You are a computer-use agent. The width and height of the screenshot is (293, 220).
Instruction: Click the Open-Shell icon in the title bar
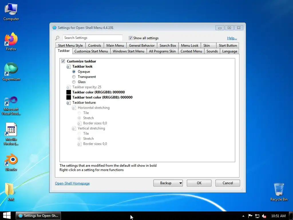pyautogui.click(x=54, y=28)
